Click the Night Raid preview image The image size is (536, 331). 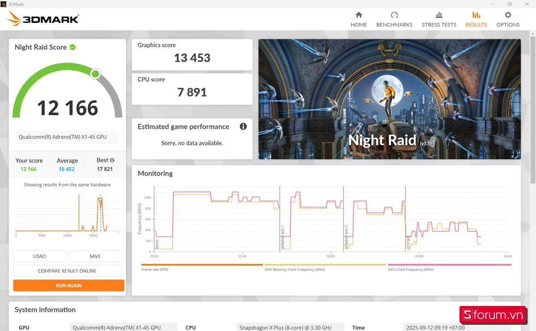pos(389,99)
